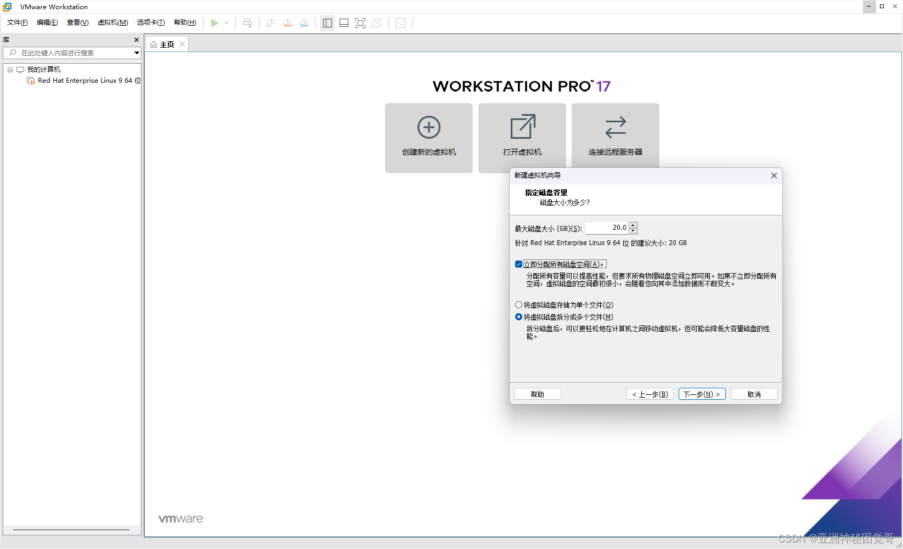
Task: Click the VMware Workstation title bar logo
Action: [x=7, y=7]
